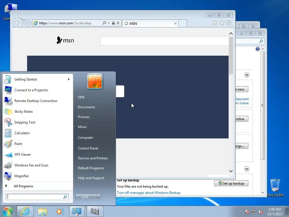
Task: Open Music from Start menu
Action: click(x=82, y=127)
